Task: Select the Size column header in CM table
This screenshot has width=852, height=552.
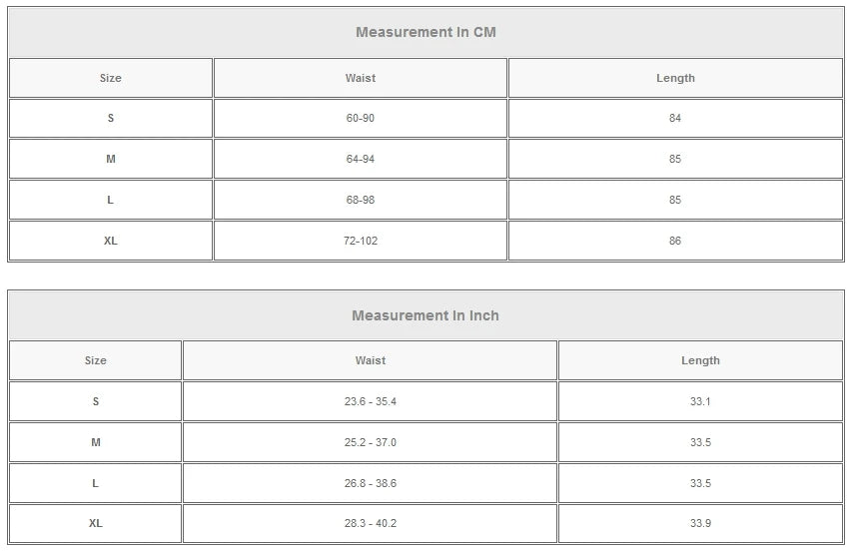Action: pos(110,78)
